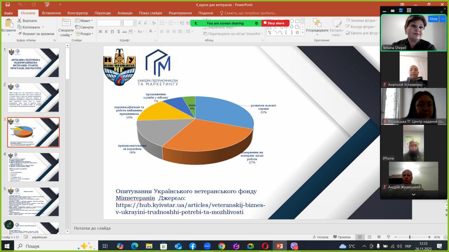Screen dimensions: 449x252
Task: Toggle Comments (Примітки) pane in status bar
Action: point(342,237)
